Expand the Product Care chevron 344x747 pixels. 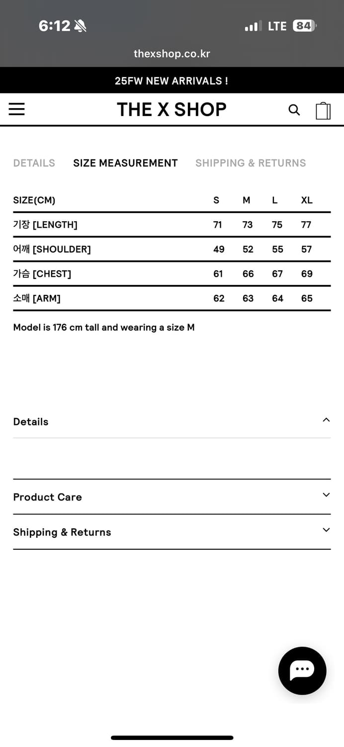[x=326, y=495]
